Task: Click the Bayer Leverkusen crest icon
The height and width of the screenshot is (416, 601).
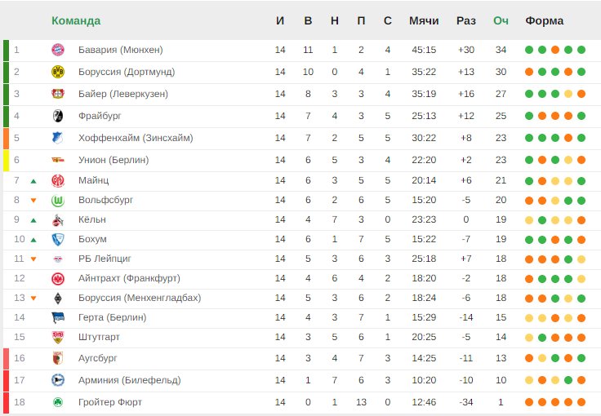Action: click(x=58, y=94)
